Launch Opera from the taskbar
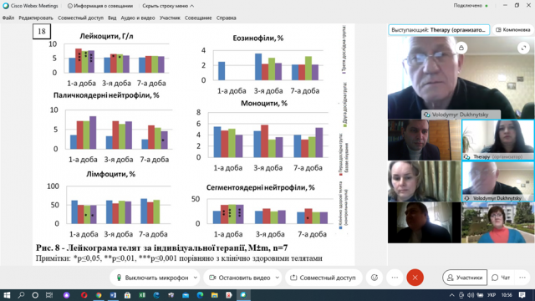This screenshot has width=535, height=301. click(84, 295)
